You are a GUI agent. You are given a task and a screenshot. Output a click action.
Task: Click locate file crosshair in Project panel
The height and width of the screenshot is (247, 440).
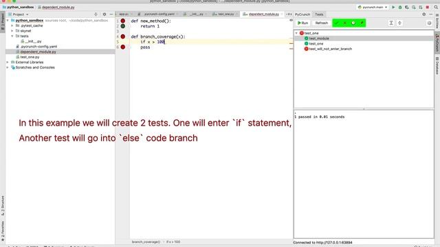96,14
